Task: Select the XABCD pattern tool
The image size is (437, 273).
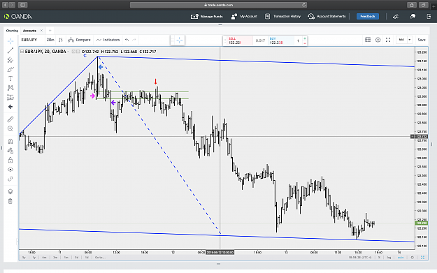Action: (10, 88)
